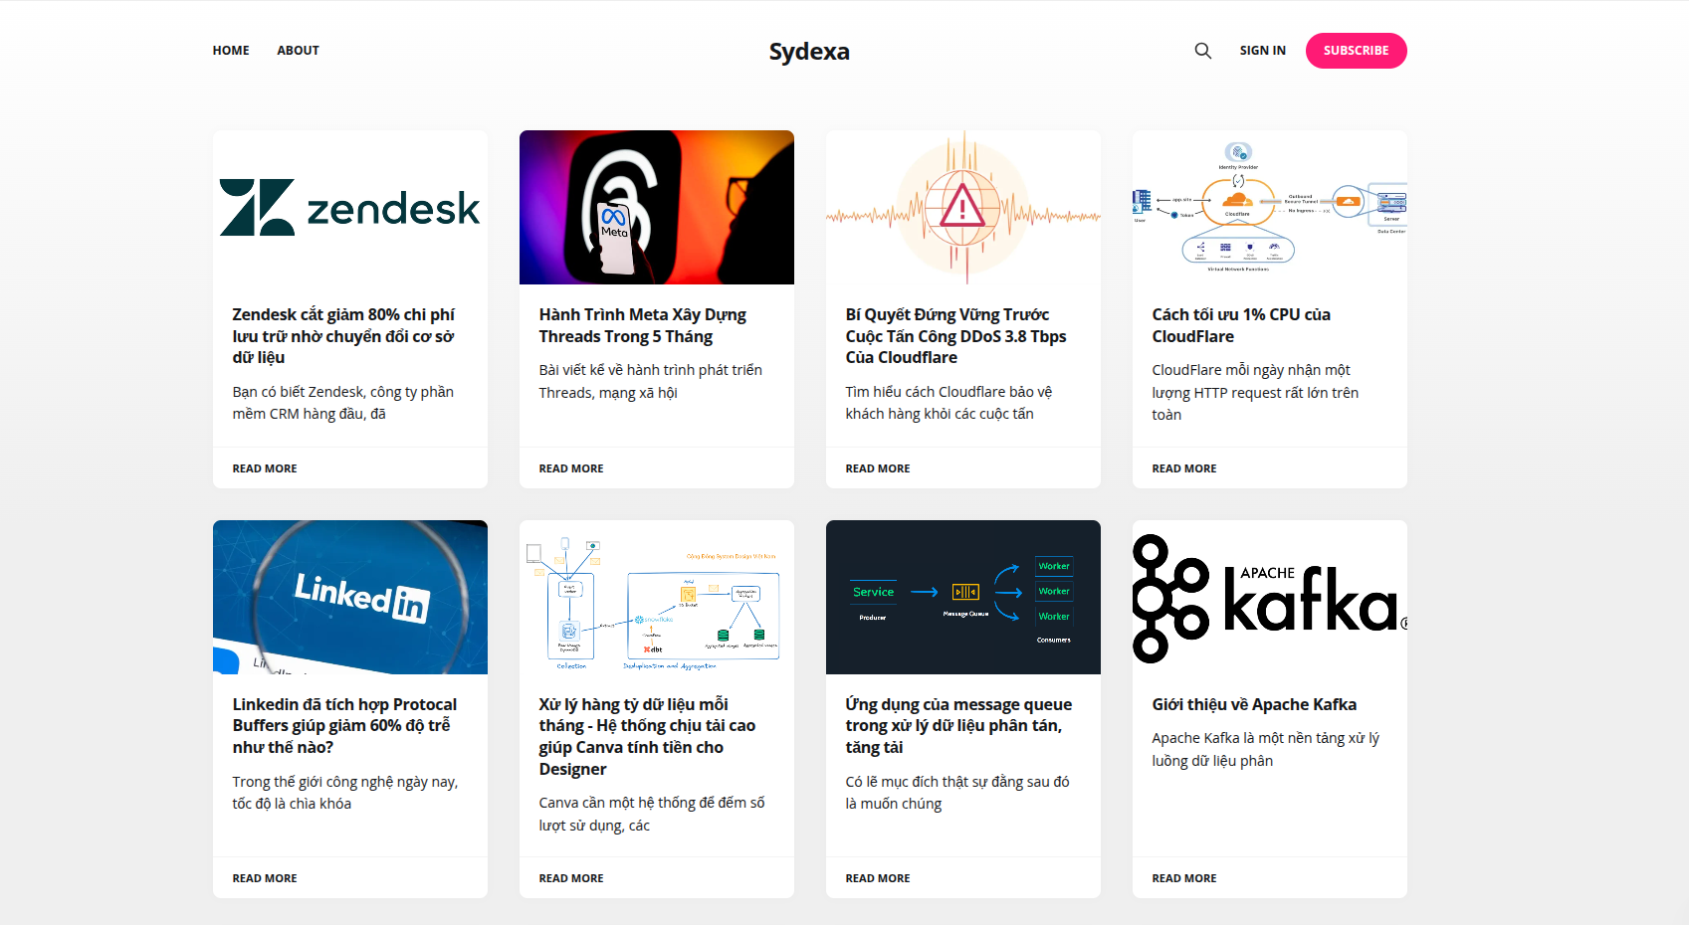
Task: Go to the HOME menu item
Action: pos(231,51)
